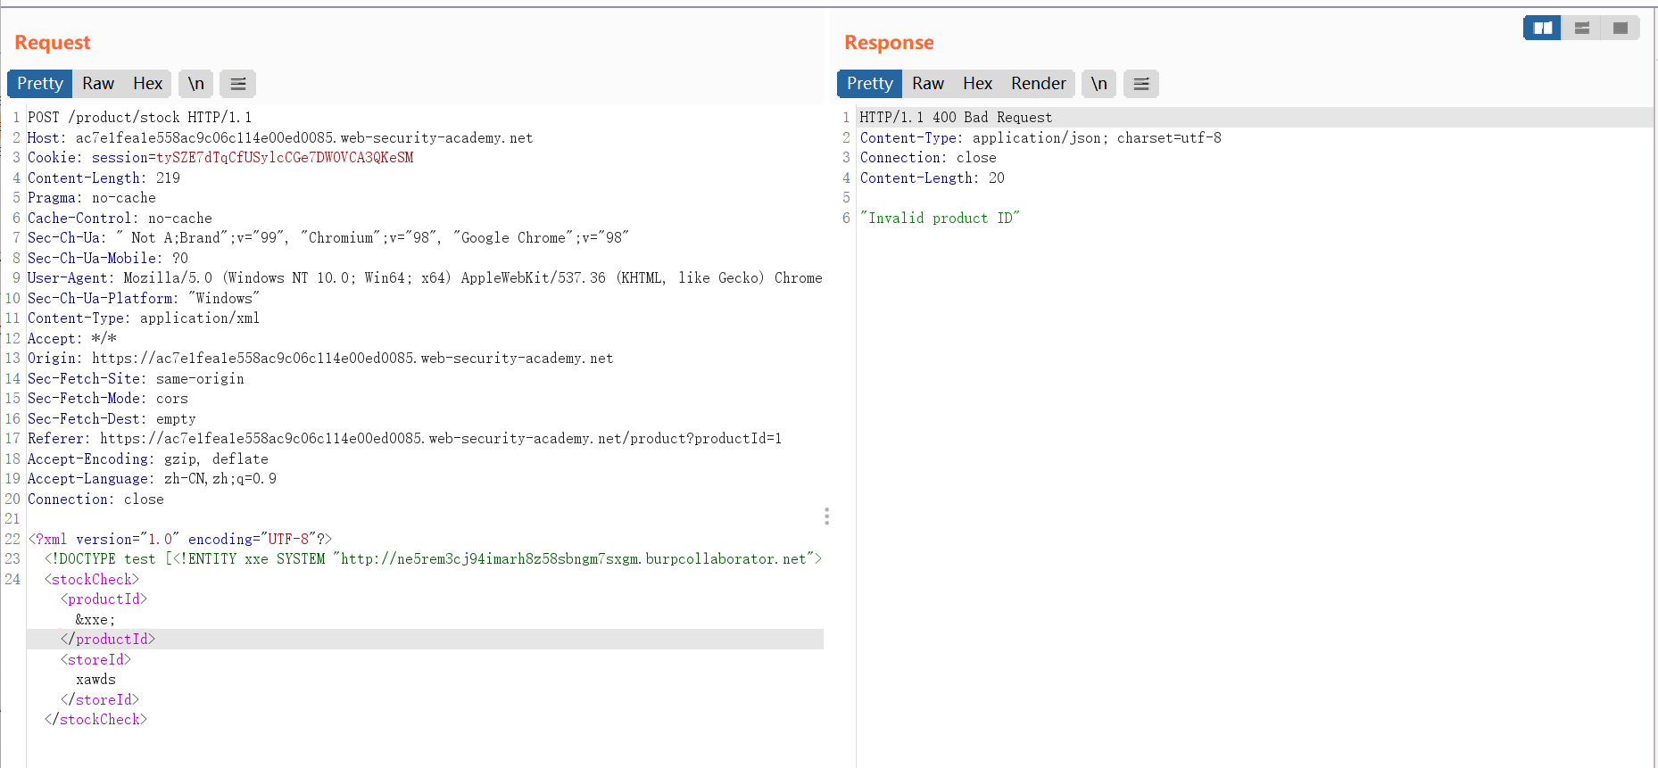Screen dimensions: 1658x768
Task: Click the Request panel title
Action: (x=53, y=43)
